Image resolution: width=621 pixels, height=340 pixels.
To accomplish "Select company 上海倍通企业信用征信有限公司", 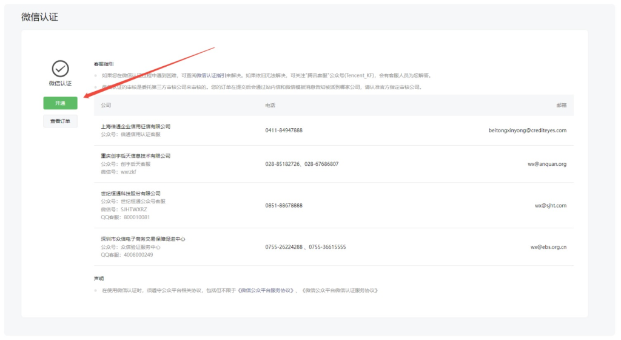I will [136, 126].
